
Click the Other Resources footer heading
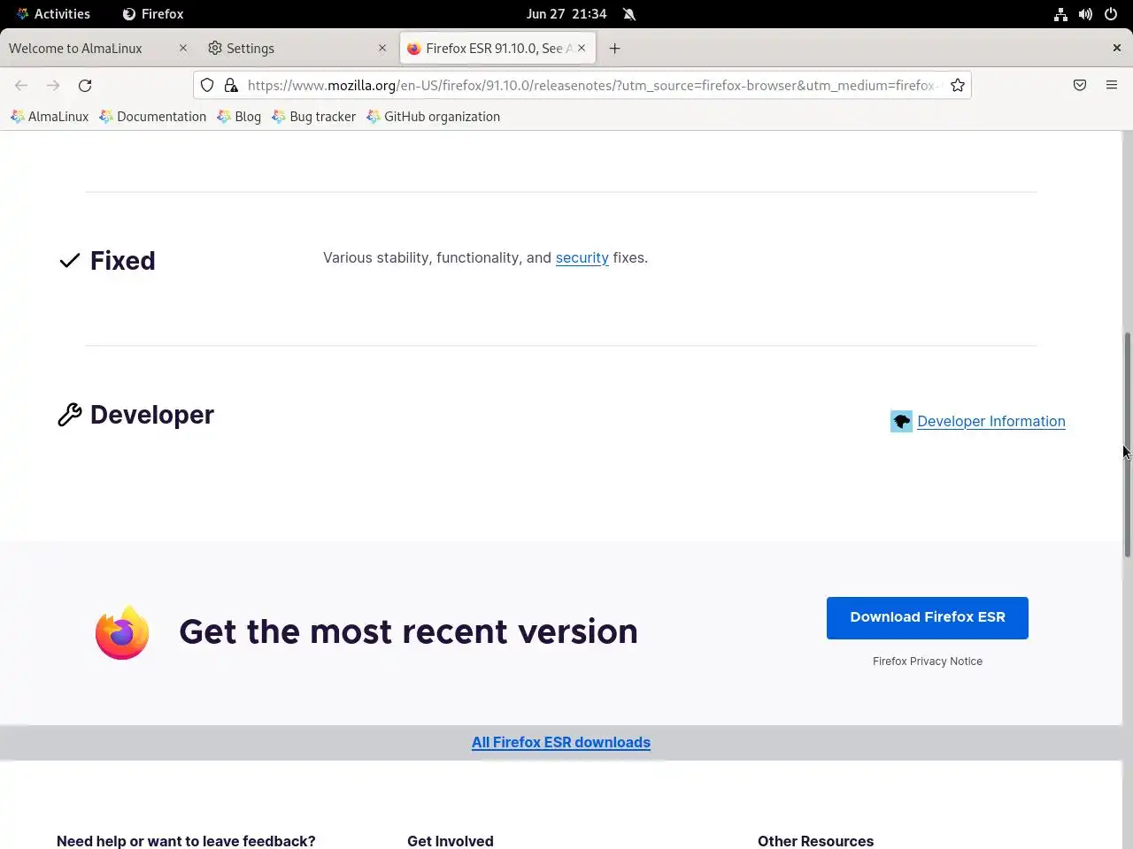815,841
